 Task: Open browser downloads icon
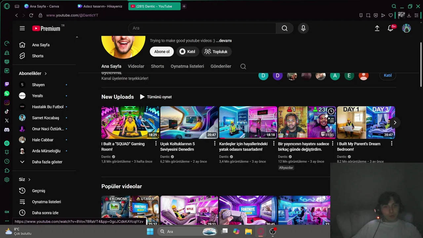409,15
